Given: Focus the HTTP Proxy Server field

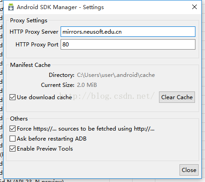Looking at the screenshot, I should 128,32.
